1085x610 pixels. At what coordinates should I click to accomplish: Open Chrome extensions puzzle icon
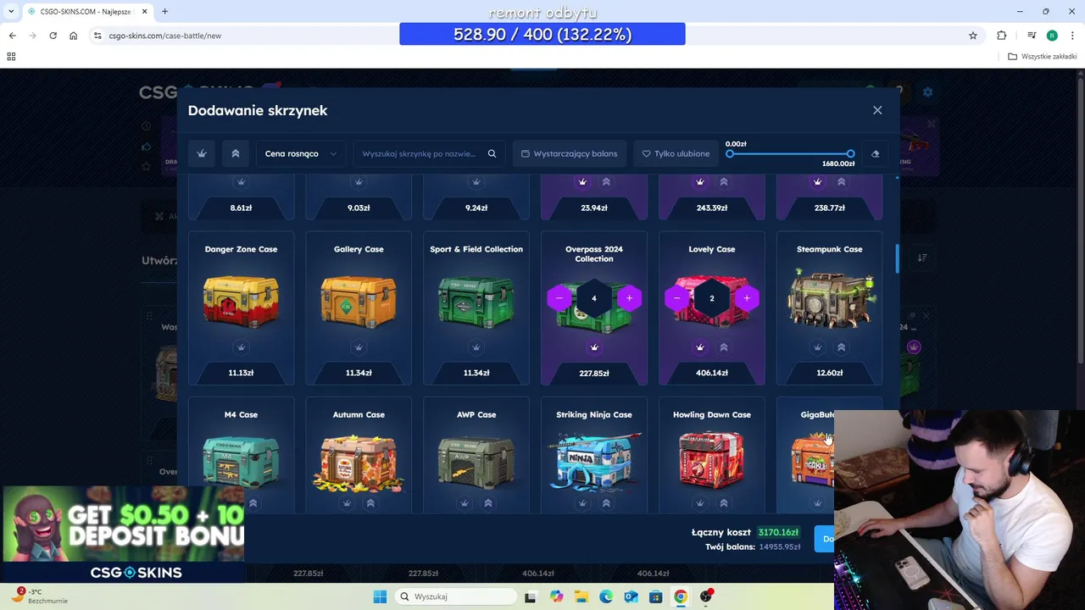1002,36
